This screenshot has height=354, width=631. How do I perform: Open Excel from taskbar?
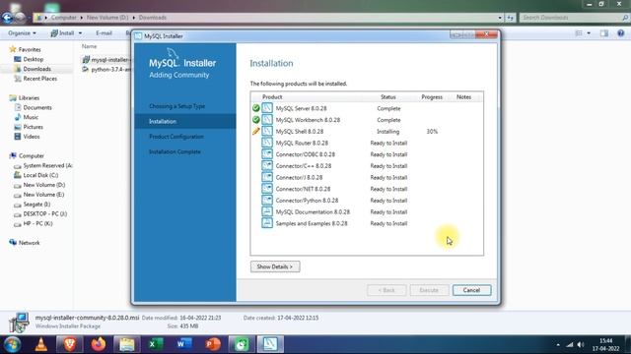pyautogui.click(x=156, y=344)
